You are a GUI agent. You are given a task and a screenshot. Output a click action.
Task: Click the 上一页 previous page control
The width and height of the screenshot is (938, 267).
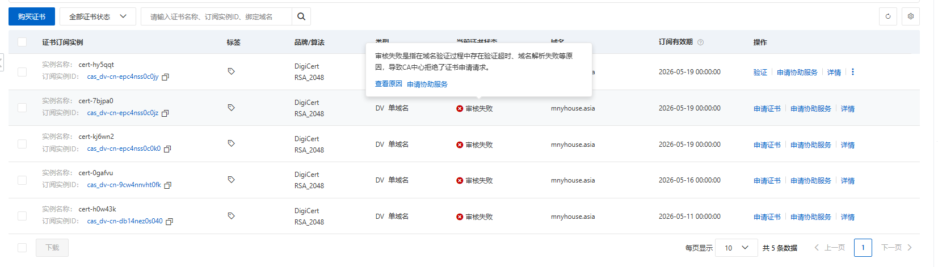(830, 248)
